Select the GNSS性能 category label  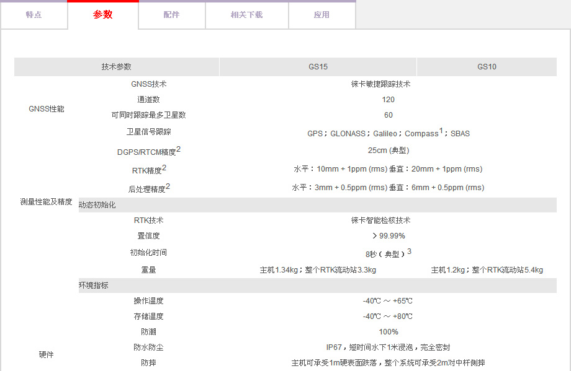(x=47, y=109)
